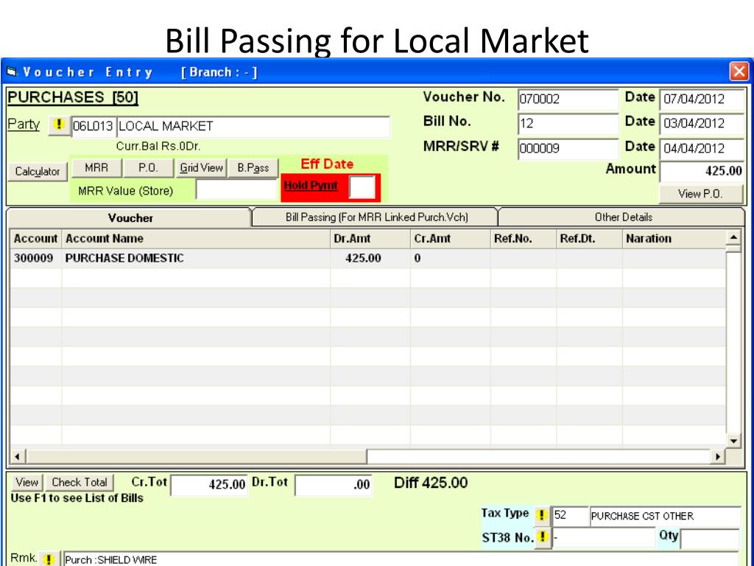Click the bill Date field 03/04/2012
Screen dimensions: 754x566
coord(702,124)
